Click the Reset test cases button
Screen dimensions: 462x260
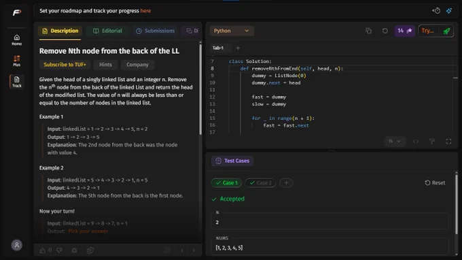click(x=435, y=182)
